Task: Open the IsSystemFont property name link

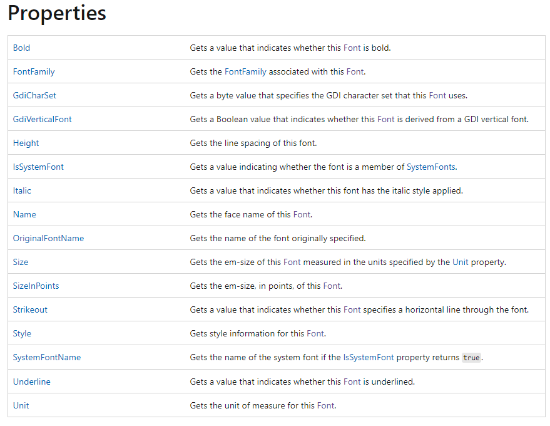Action: click(x=38, y=167)
